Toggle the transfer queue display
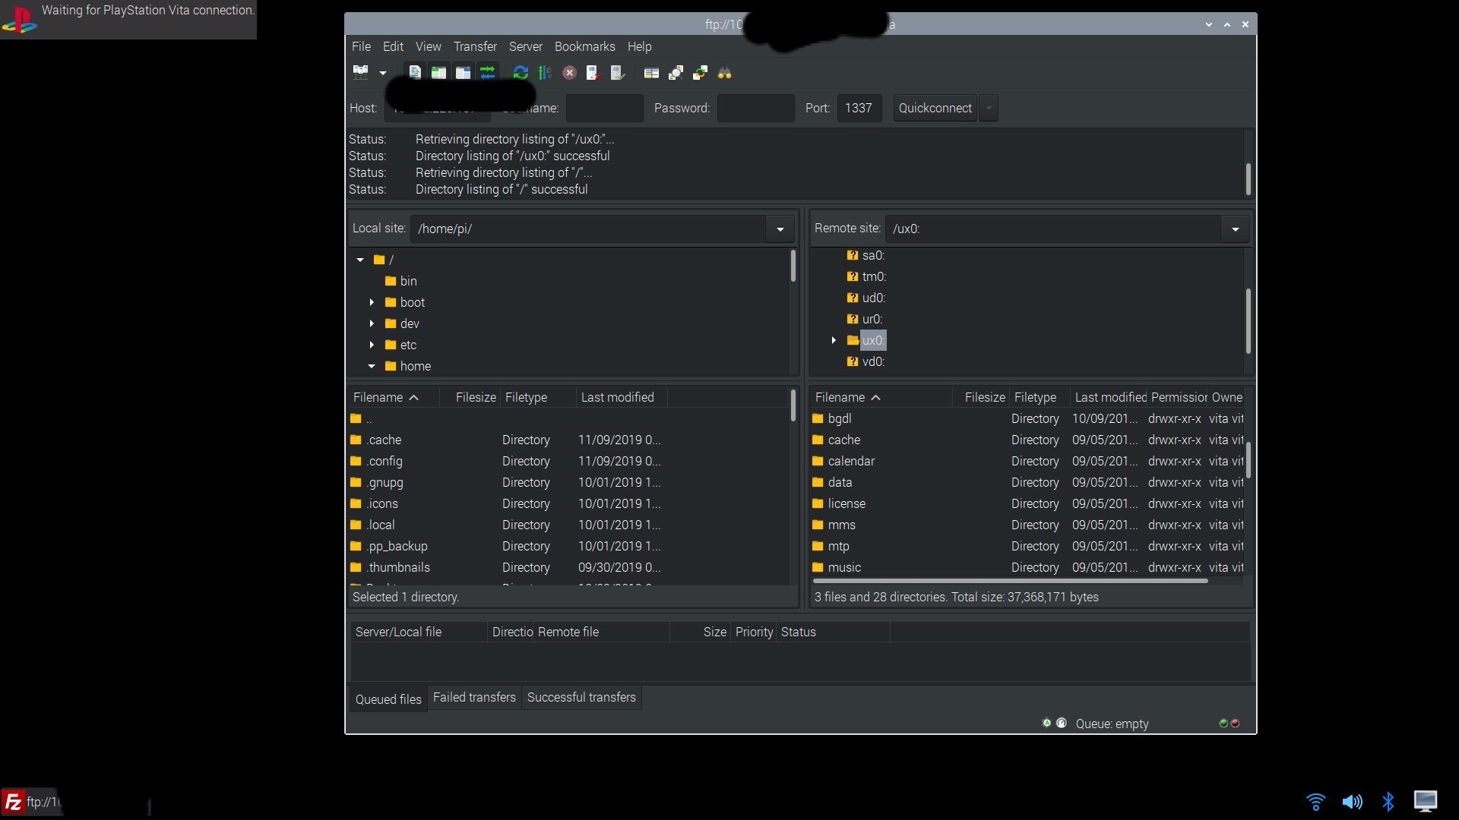Image resolution: width=1459 pixels, height=820 pixels. coord(487,73)
